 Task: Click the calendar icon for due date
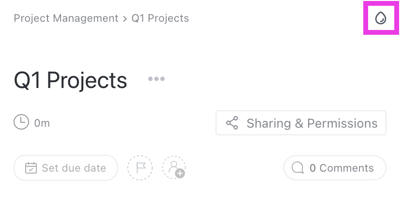31,168
